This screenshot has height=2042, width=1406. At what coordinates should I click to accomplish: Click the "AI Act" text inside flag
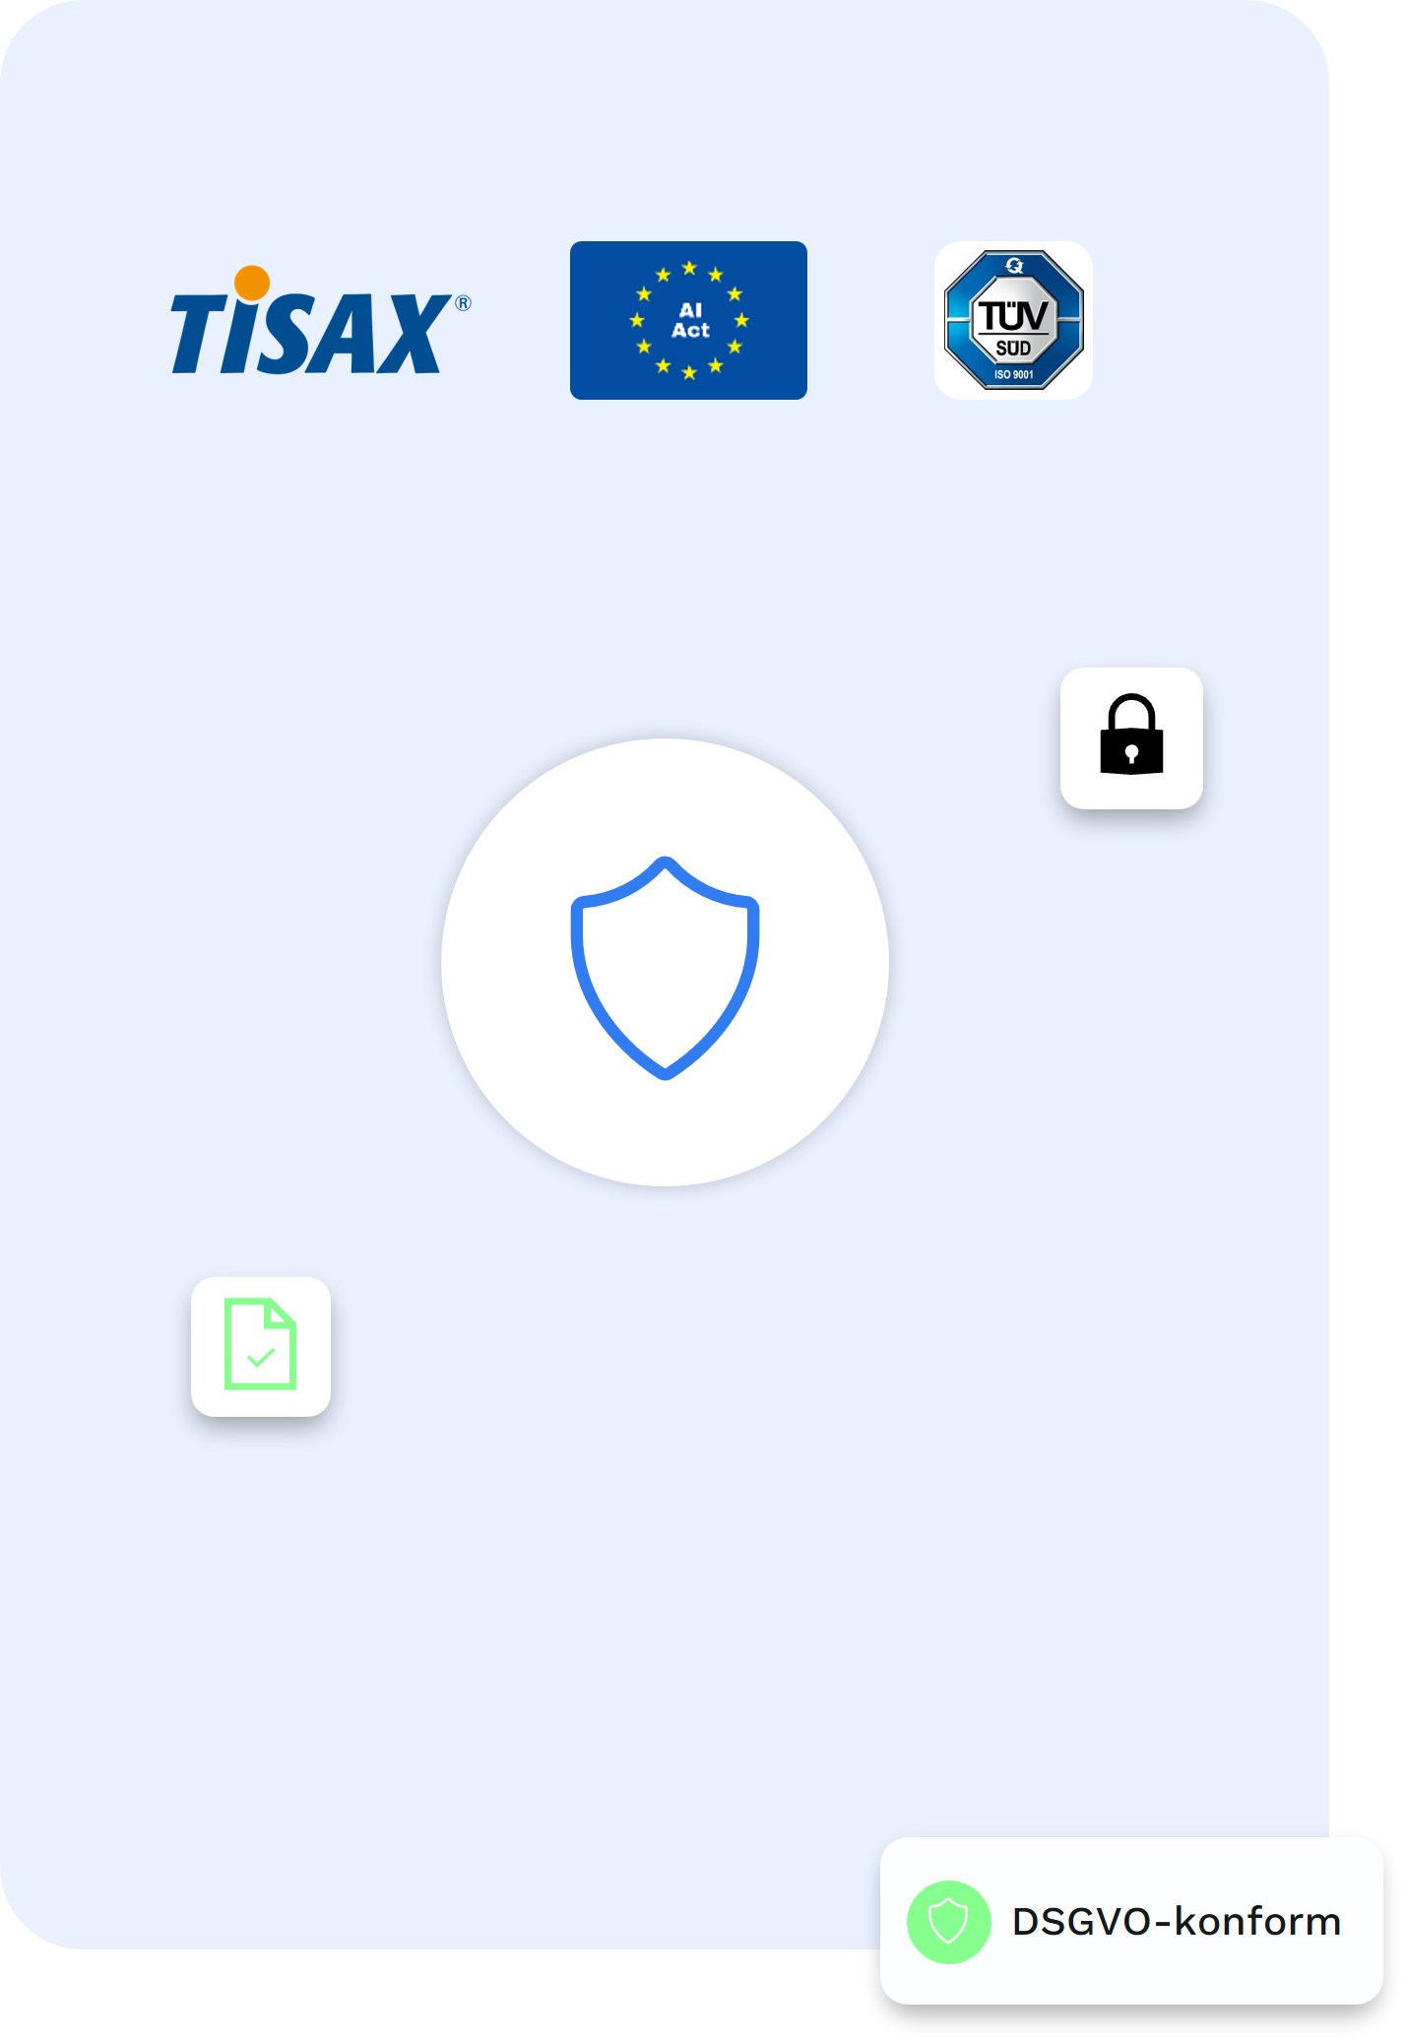690,321
